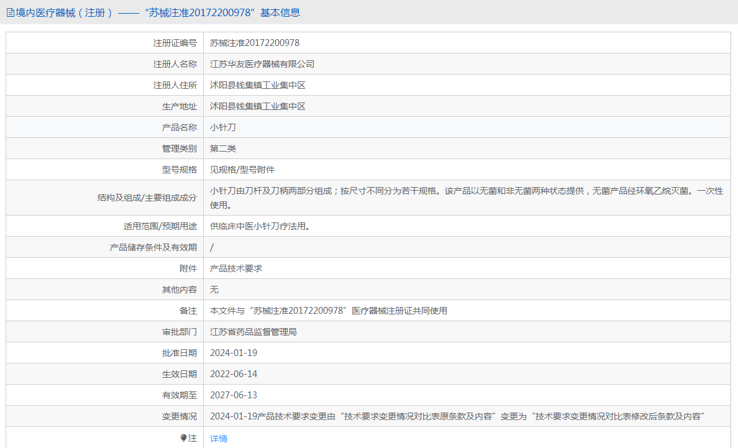
Task: Click the remark text in the 备注 row
Action: point(329,311)
